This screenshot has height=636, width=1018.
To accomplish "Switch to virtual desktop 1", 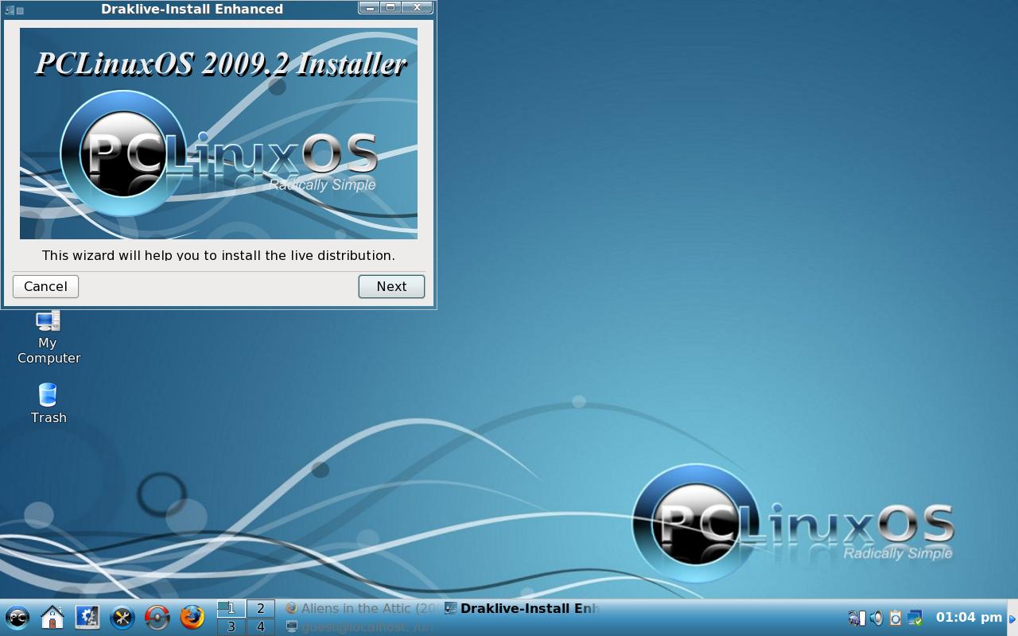I will pyautogui.click(x=231, y=608).
